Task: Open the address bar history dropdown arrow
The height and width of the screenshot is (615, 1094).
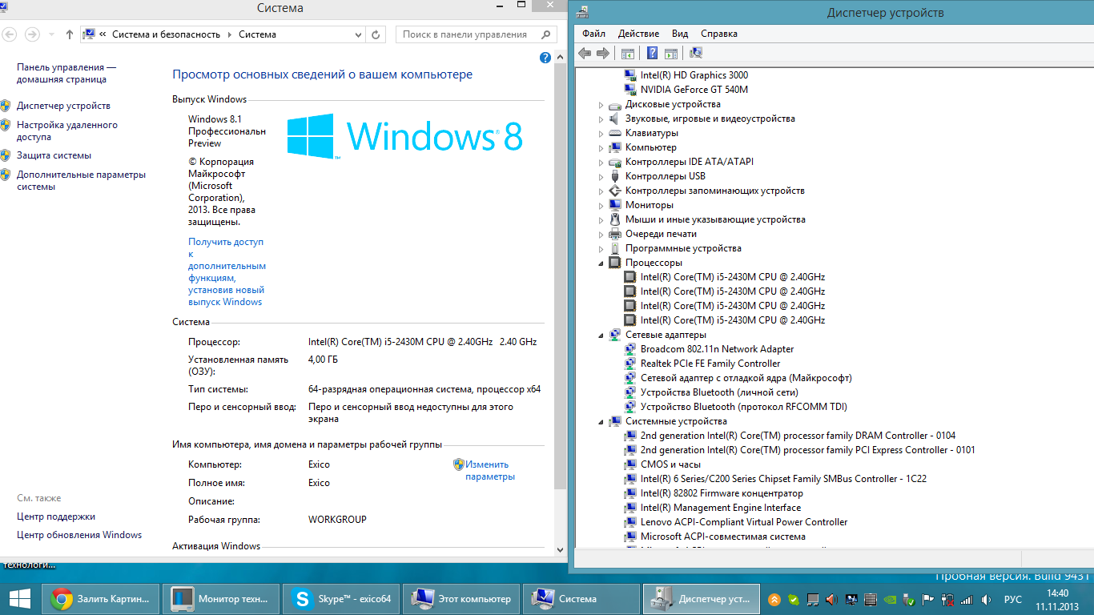Action: click(357, 34)
